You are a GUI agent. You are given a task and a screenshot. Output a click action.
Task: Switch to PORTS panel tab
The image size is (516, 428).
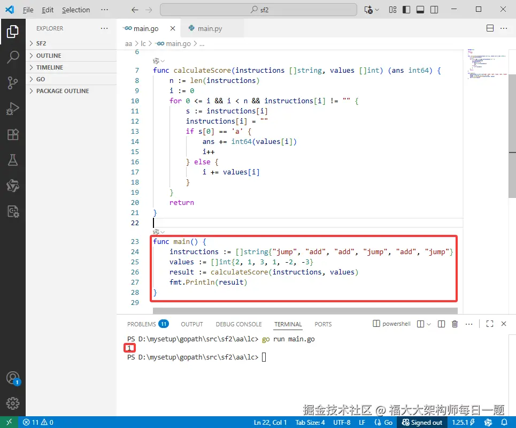click(x=323, y=324)
